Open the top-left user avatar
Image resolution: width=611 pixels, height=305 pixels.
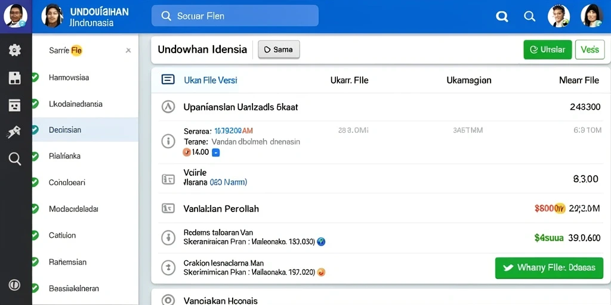click(x=16, y=16)
